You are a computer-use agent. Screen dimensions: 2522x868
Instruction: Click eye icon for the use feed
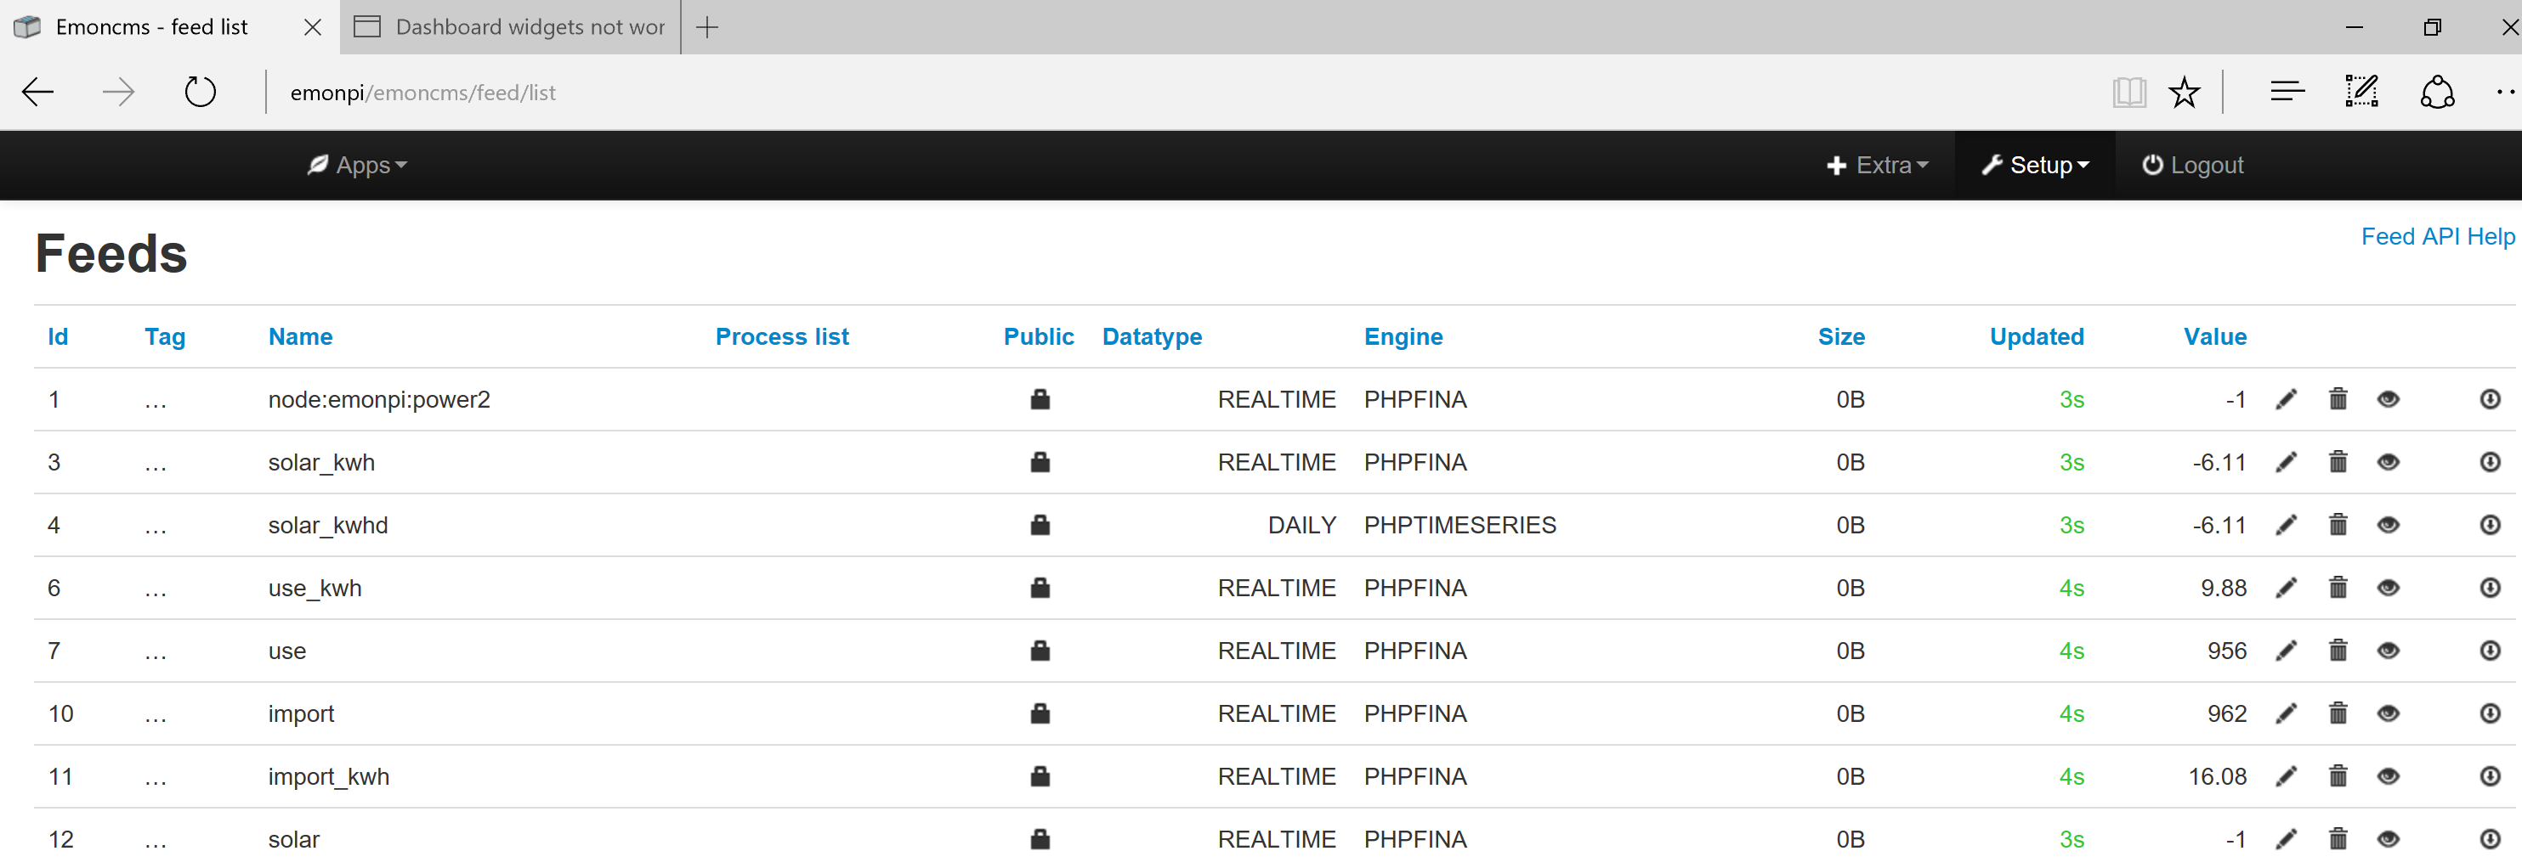tap(2388, 651)
